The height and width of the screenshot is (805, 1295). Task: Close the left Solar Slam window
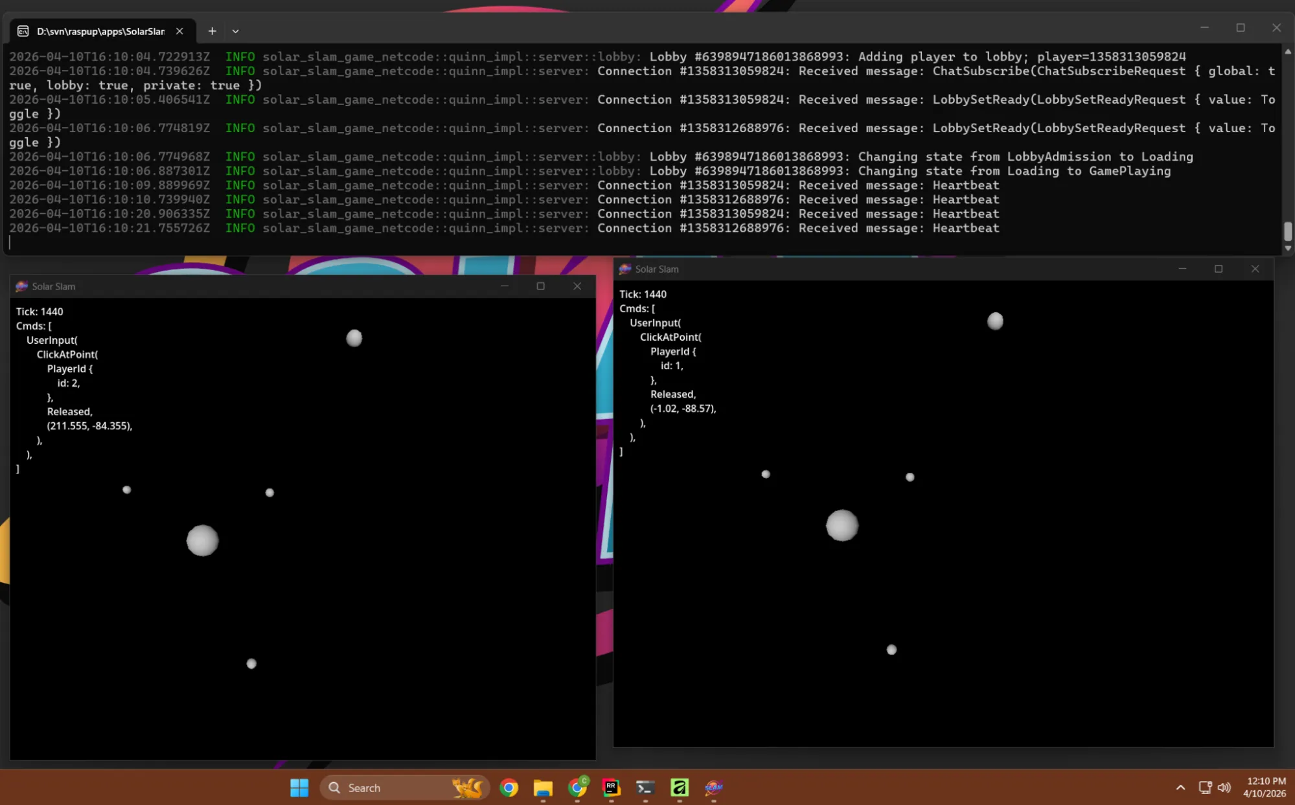coord(577,286)
